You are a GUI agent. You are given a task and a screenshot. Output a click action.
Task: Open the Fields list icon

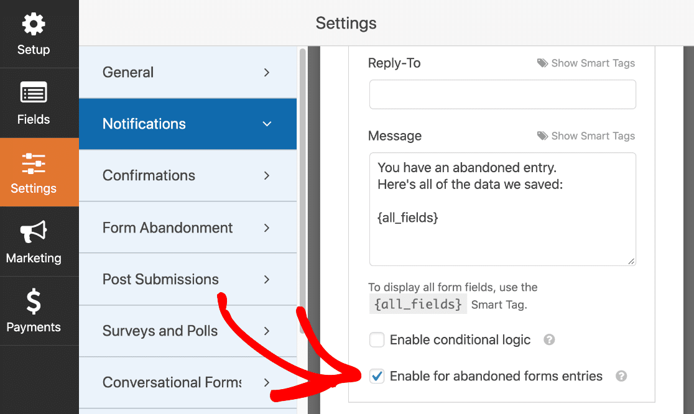tap(34, 93)
